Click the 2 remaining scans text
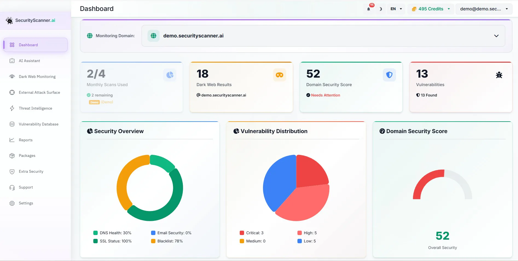 [102, 95]
